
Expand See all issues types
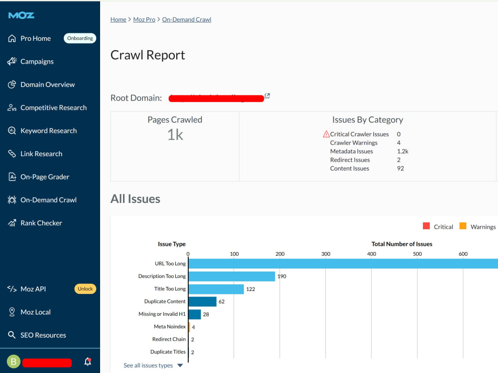tap(148, 366)
